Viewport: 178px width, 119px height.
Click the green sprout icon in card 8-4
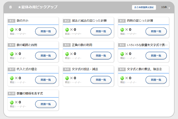[12, 54]
